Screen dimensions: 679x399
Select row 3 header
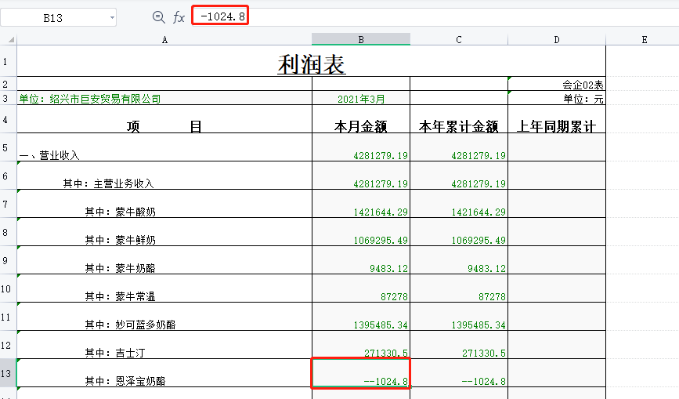coord(9,98)
